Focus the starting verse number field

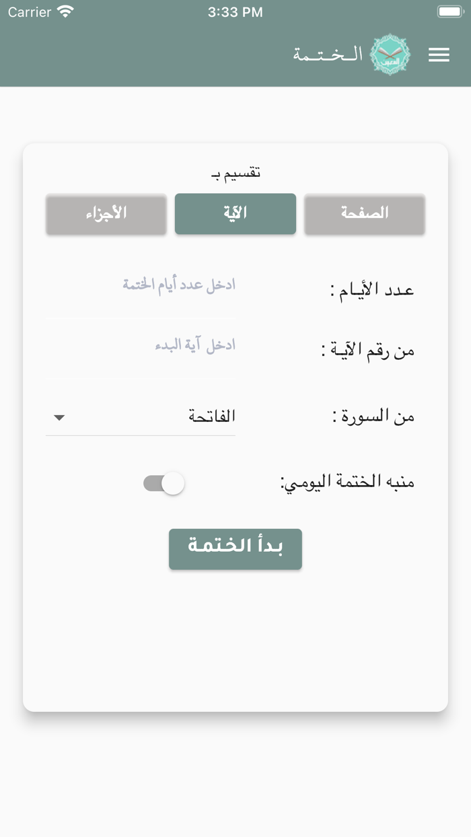pyautogui.click(x=140, y=347)
